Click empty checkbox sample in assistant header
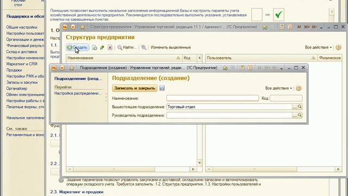The image size is (348, 196). tap(257, 15)
